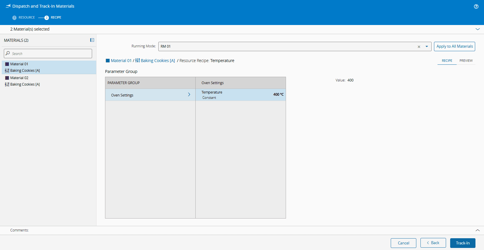Switch to the RECIPE tab

click(x=447, y=61)
